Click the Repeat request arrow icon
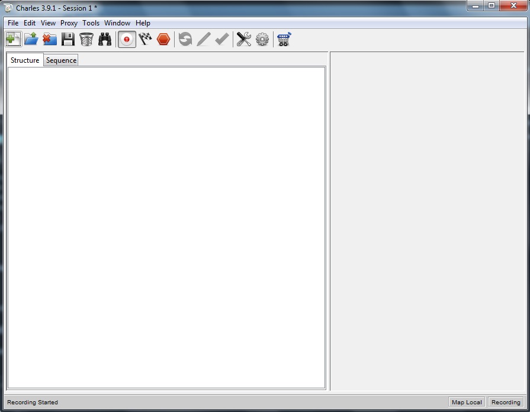 click(185, 39)
